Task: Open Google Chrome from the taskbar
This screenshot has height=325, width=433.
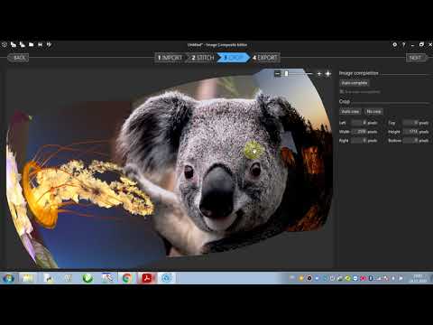Action: point(127,278)
